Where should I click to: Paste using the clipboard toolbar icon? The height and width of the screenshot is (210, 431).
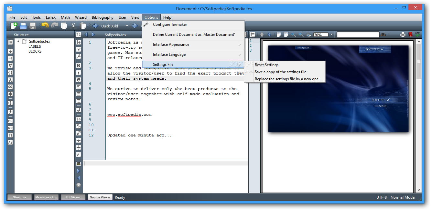(x=83, y=26)
